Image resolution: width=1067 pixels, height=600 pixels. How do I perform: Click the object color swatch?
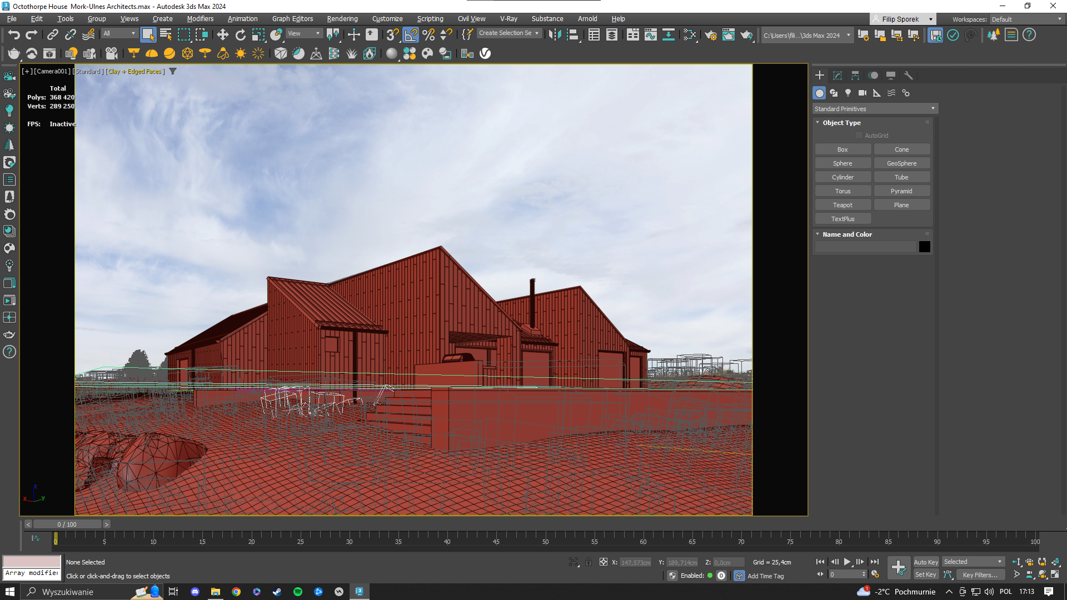(x=925, y=247)
